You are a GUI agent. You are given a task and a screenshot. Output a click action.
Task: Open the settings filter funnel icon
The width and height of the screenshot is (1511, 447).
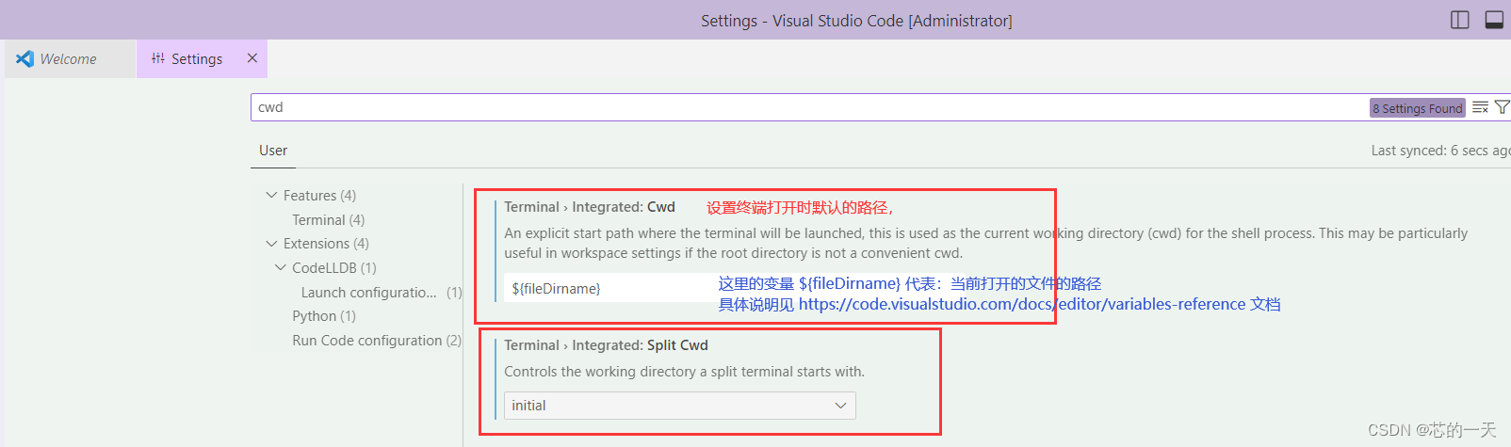click(x=1502, y=107)
